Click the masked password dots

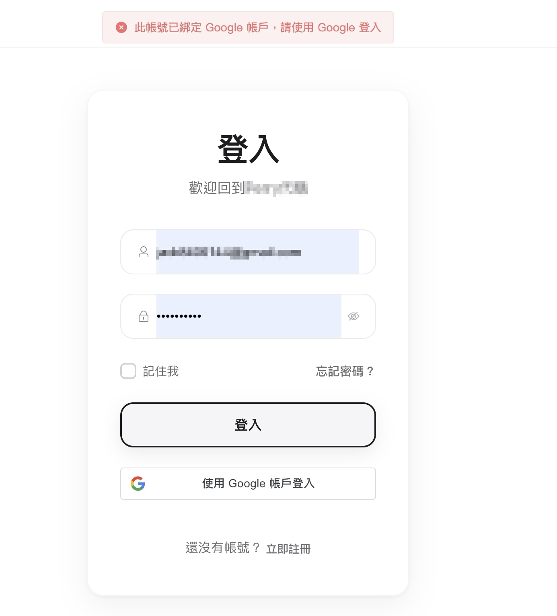(x=179, y=316)
